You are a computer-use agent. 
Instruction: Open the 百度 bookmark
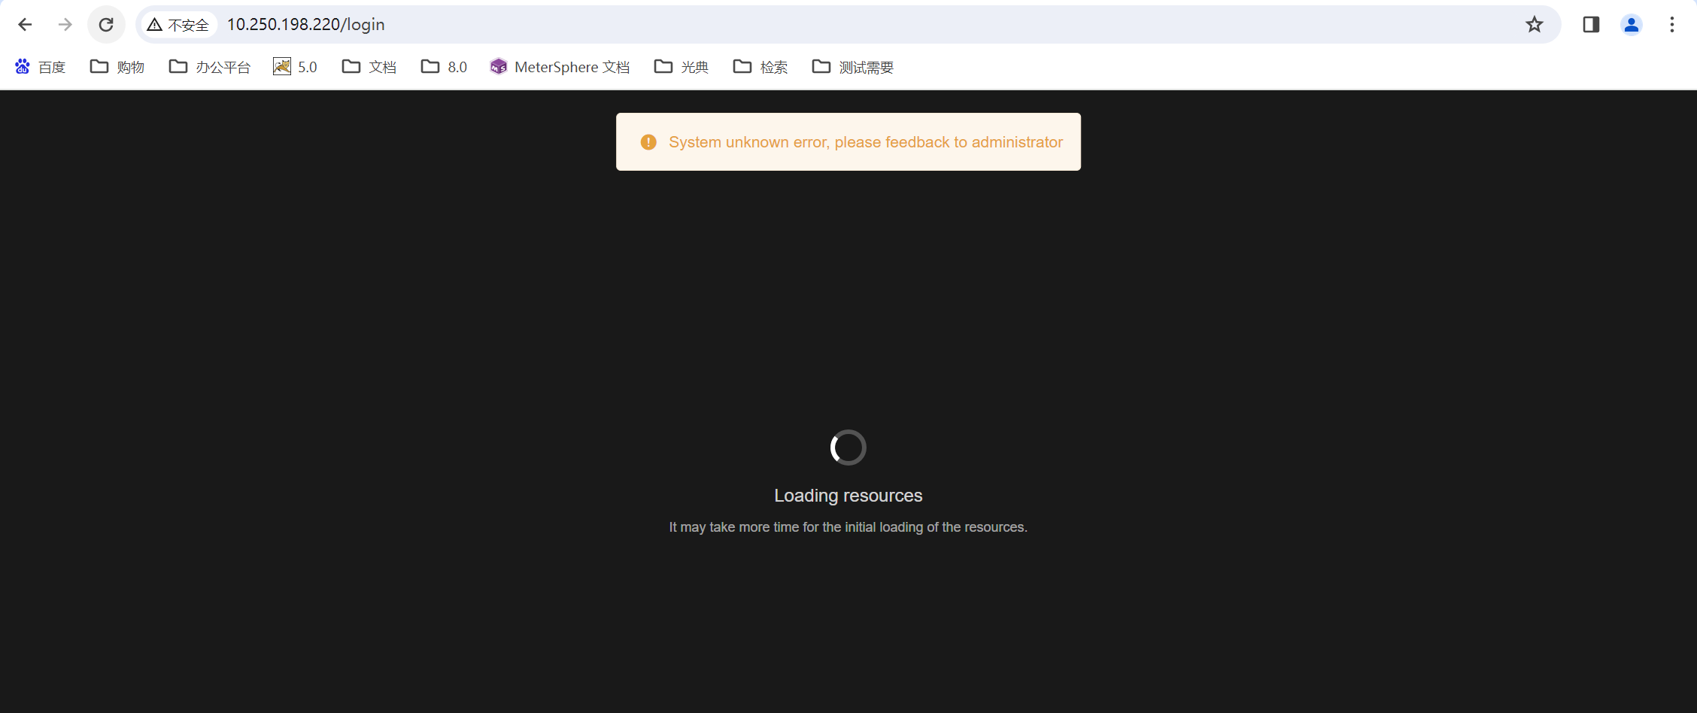pos(41,67)
